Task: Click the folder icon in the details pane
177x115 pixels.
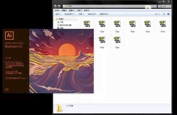Action: pyautogui.click(x=59, y=108)
